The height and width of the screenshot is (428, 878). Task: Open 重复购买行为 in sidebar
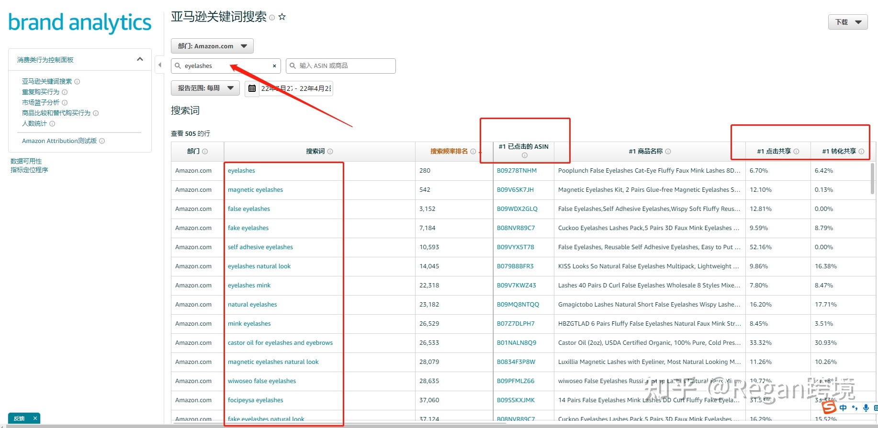click(x=41, y=92)
